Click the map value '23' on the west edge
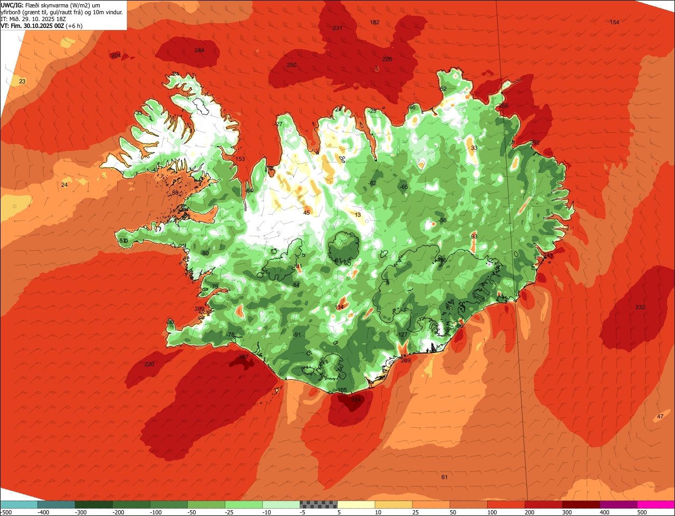The image size is (675, 516). (x=22, y=81)
